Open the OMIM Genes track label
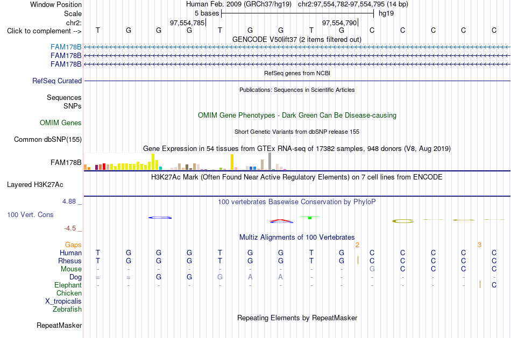Image resolution: width=511 pixels, height=338 pixels. pyautogui.click(x=61, y=123)
